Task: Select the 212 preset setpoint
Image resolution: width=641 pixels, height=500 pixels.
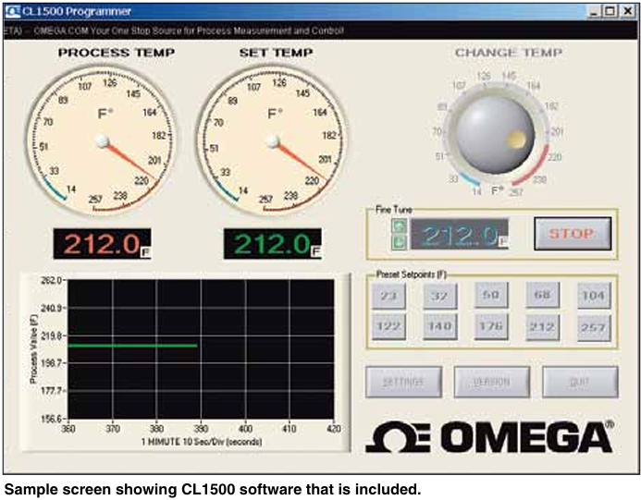Action: coord(541,327)
